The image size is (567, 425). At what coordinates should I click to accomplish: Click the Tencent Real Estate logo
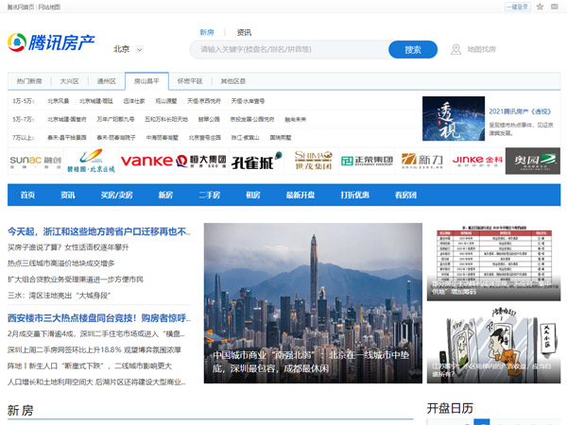51,42
